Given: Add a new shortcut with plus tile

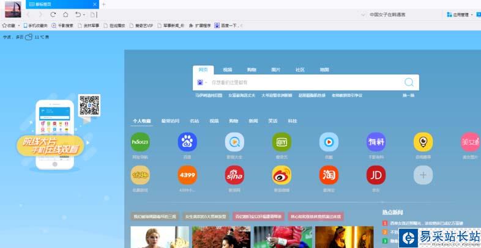Looking at the screenshot, I should tap(423, 175).
